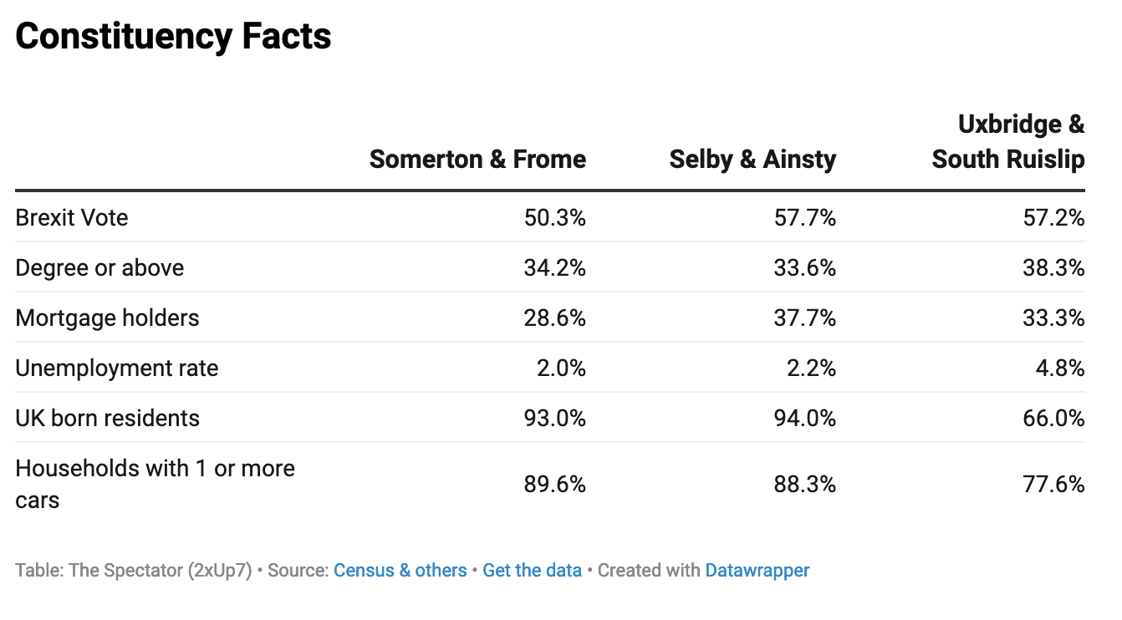Select the 38.3% degree cell for Uxbridge
This screenshot has height=620, width=1122.
[1053, 268]
